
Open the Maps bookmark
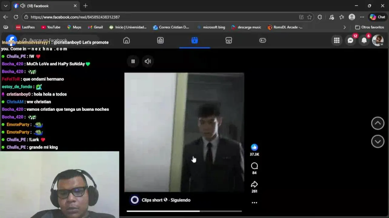tap(74, 27)
